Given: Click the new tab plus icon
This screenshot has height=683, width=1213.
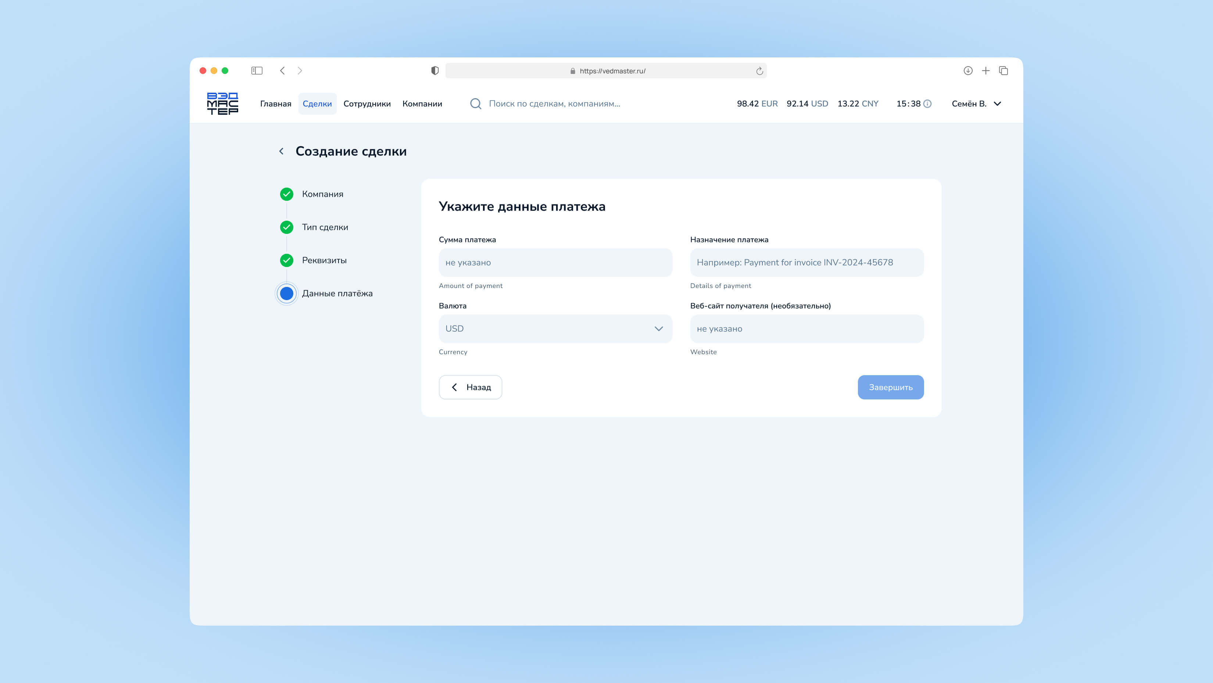Looking at the screenshot, I should tap(985, 71).
